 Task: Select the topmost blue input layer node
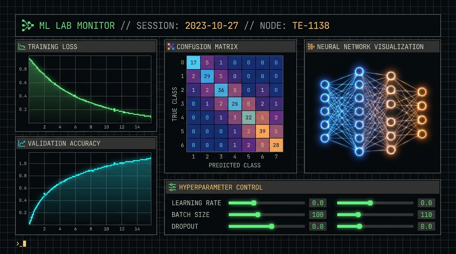[325, 84]
